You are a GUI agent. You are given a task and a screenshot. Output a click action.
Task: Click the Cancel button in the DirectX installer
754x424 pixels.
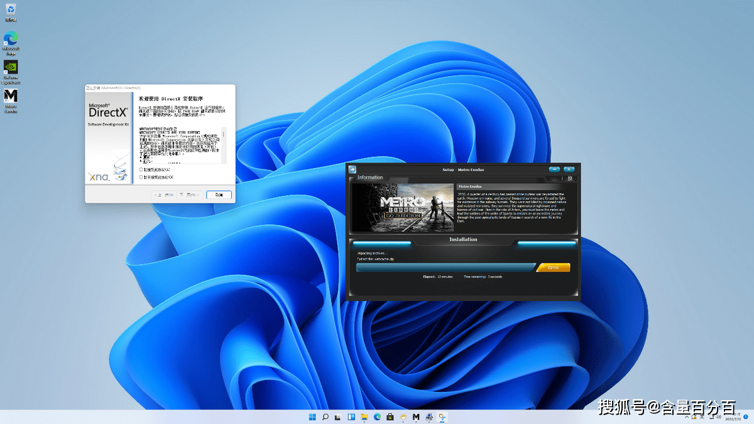(219, 195)
